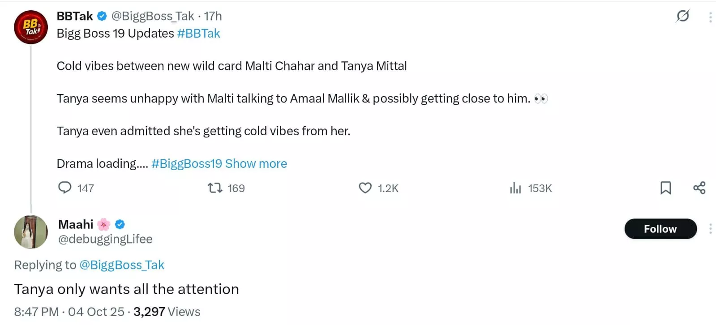Follow the Maahi account

pyautogui.click(x=660, y=229)
